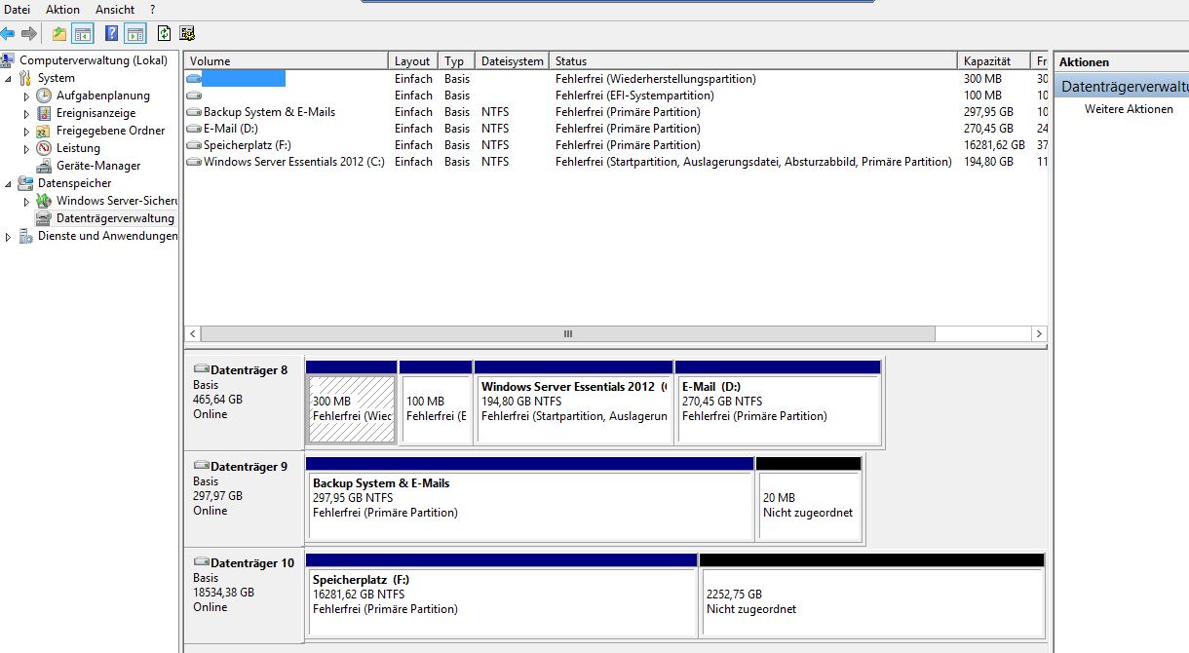This screenshot has height=653, width=1189.
Task: Toggle the console tree pane toolbar icon
Action: 84,33
